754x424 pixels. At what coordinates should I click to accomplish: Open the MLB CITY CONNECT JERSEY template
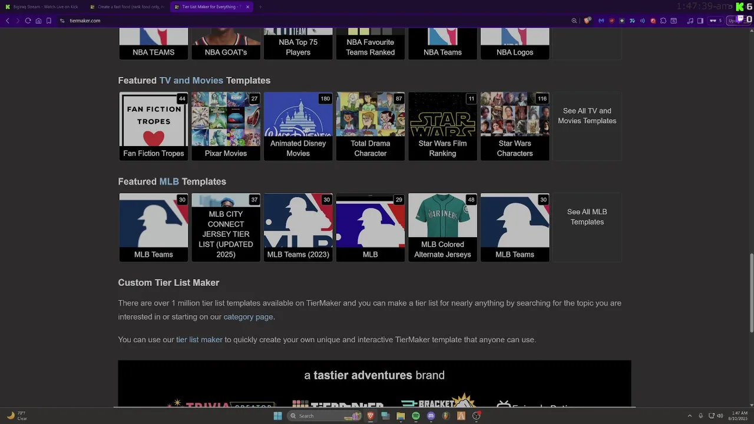(x=226, y=227)
